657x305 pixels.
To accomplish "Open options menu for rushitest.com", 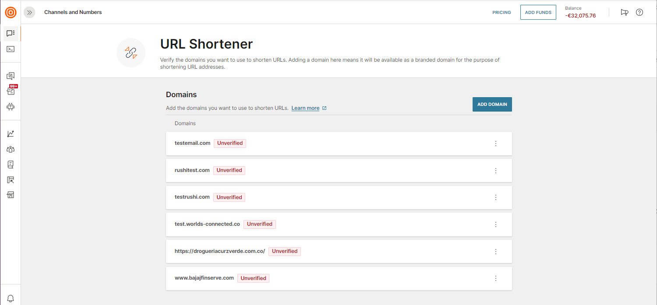I will [496, 171].
